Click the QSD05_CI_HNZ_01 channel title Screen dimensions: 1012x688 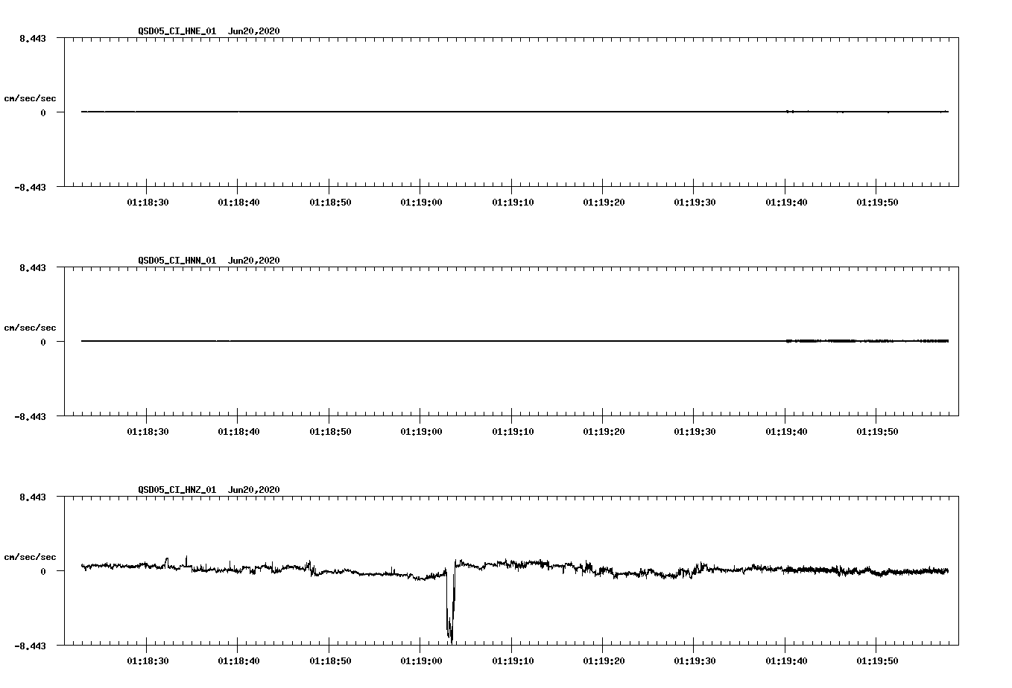(x=177, y=490)
